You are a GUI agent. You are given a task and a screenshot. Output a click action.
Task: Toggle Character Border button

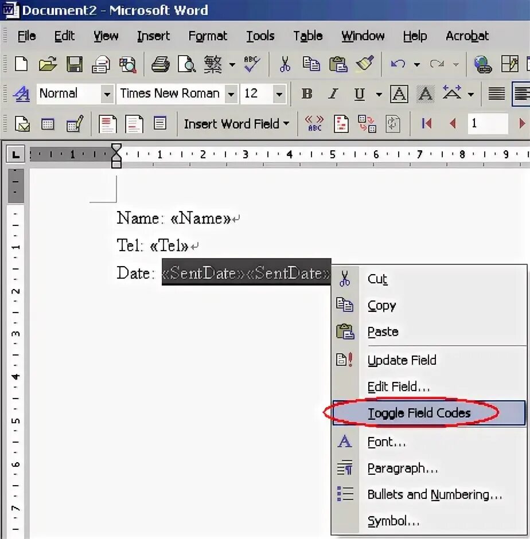[399, 94]
